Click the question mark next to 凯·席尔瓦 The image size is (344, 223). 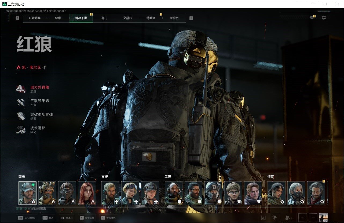coord(45,68)
